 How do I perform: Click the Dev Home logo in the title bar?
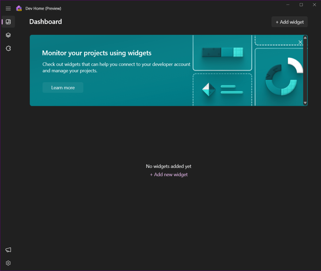[x=19, y=8]
